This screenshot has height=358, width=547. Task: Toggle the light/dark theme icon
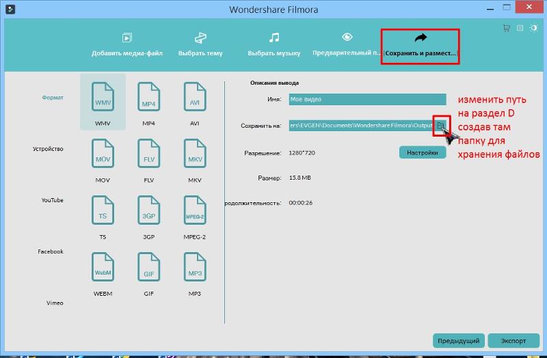[533, 28]
